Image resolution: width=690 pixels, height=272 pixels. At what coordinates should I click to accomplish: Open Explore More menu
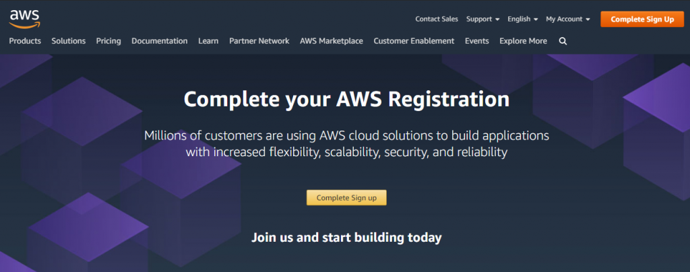pyautogui.click(x=523, y=41)
